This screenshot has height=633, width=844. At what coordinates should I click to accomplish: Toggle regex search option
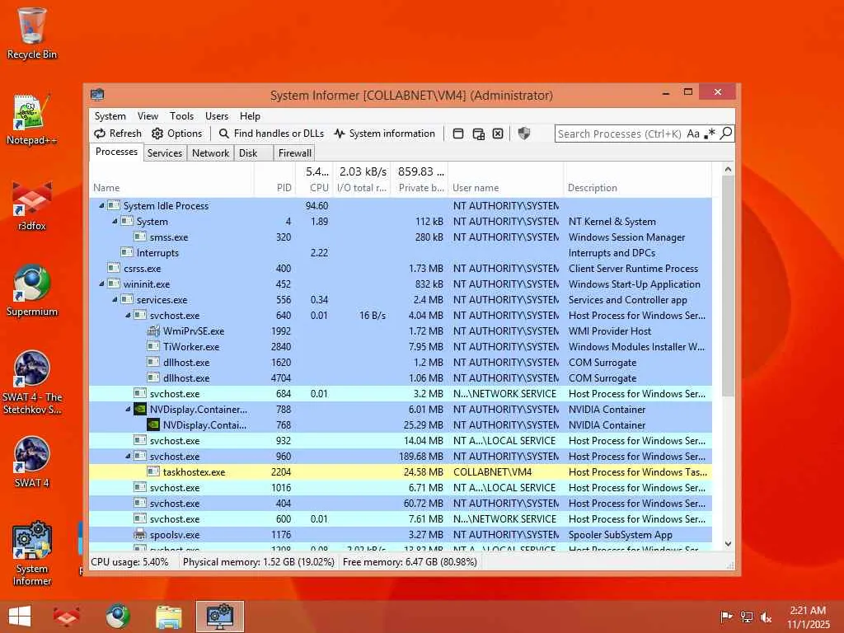[x=710, y=134]
